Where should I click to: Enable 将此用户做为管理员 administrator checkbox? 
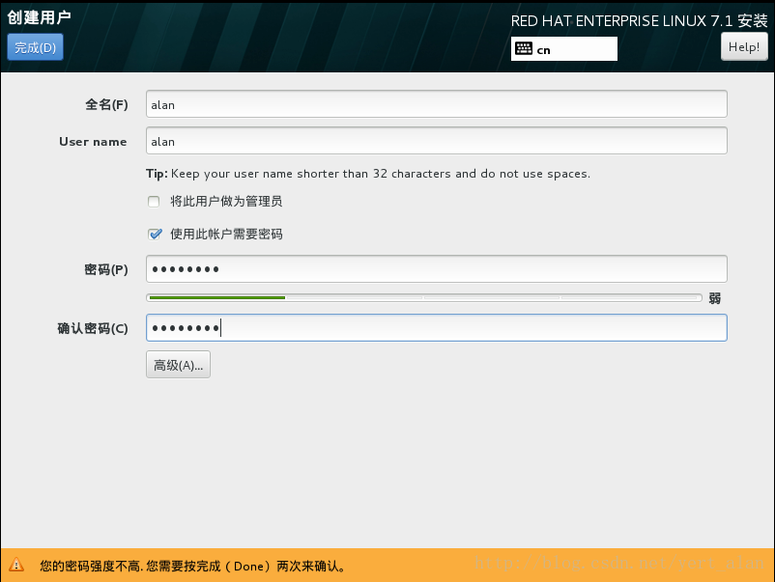coord(154,202)
